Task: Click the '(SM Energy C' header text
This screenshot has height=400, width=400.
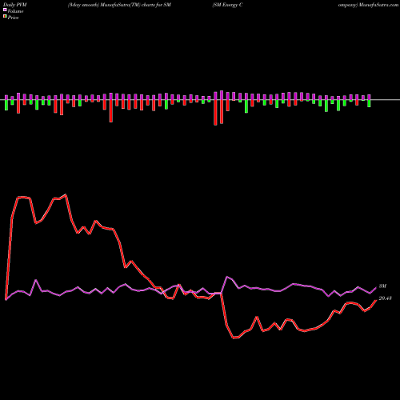Action: tap(227, 5)
